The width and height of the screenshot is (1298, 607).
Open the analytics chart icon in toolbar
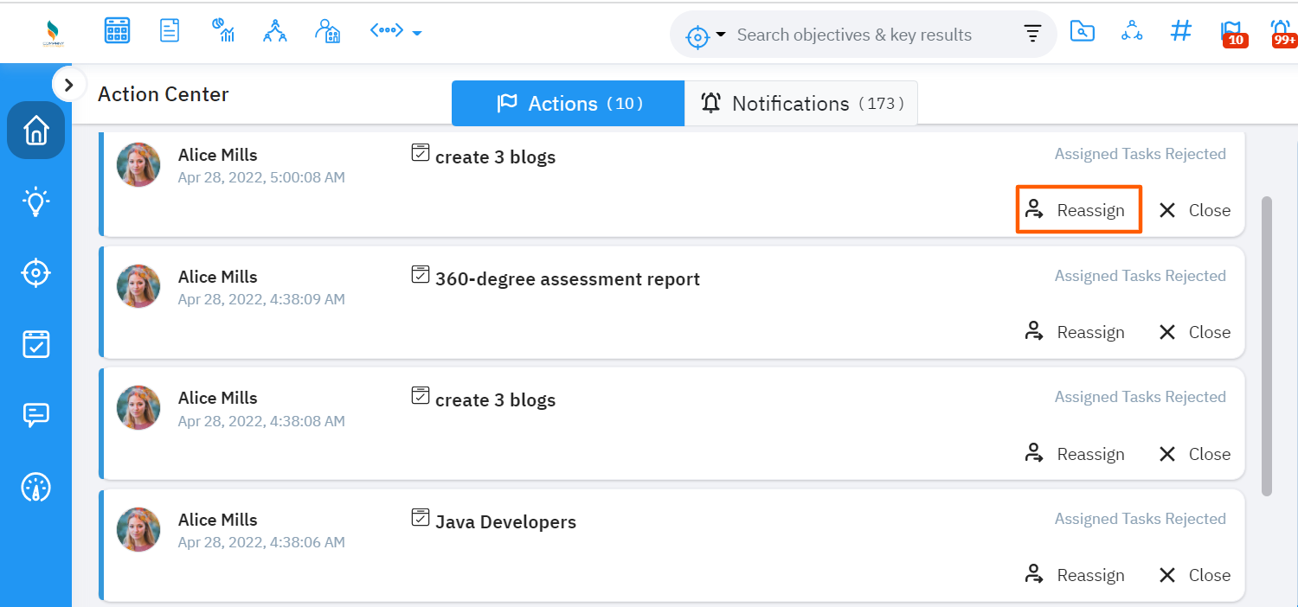pyautogui.click(x=223, y=31)
